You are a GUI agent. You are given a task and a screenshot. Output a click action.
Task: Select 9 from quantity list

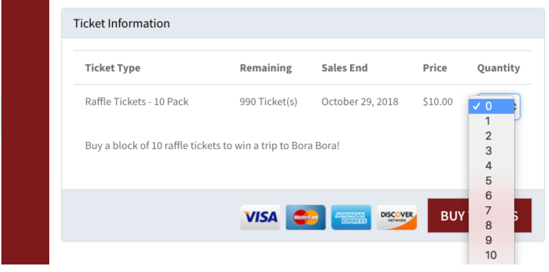[492, 241]
